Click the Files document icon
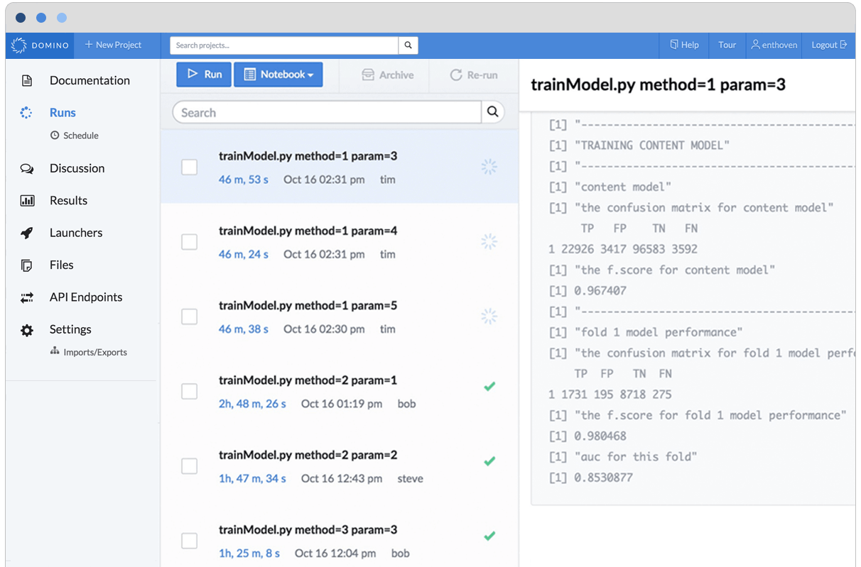 tap(27, 265)
